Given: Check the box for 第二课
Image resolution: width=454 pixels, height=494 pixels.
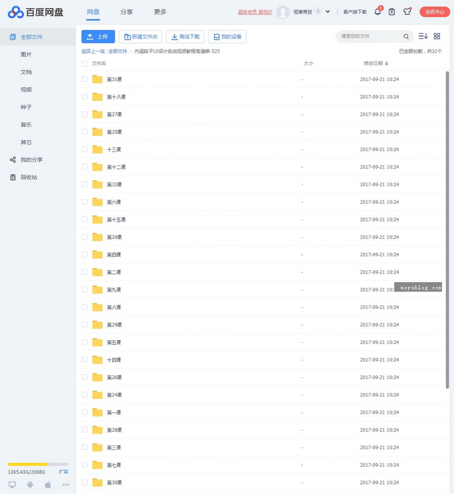Looking at the screenshot, I should 85,272.
